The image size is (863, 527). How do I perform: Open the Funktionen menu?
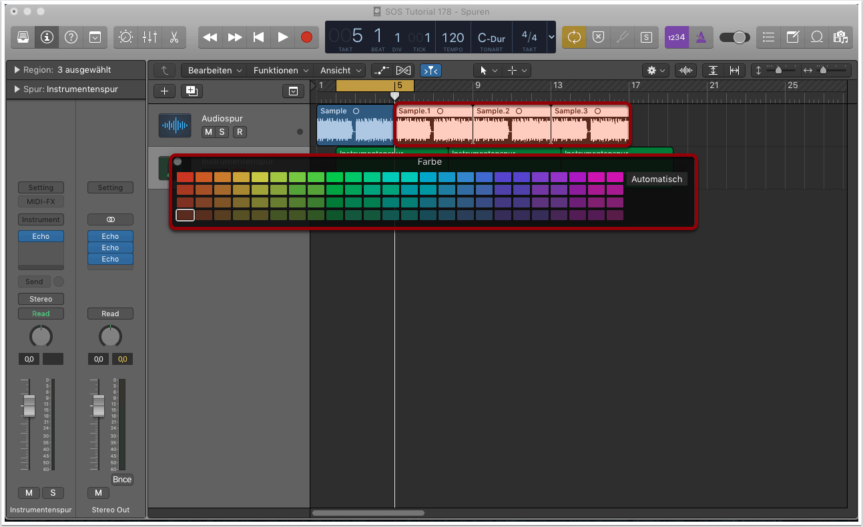click(281, 70)
